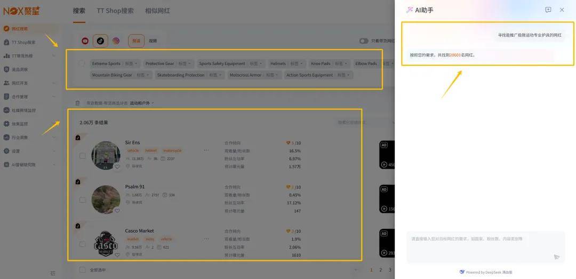Toggle the 只看带货网红 switch
This screenshot has height=279, width=576.
(364, 41)
